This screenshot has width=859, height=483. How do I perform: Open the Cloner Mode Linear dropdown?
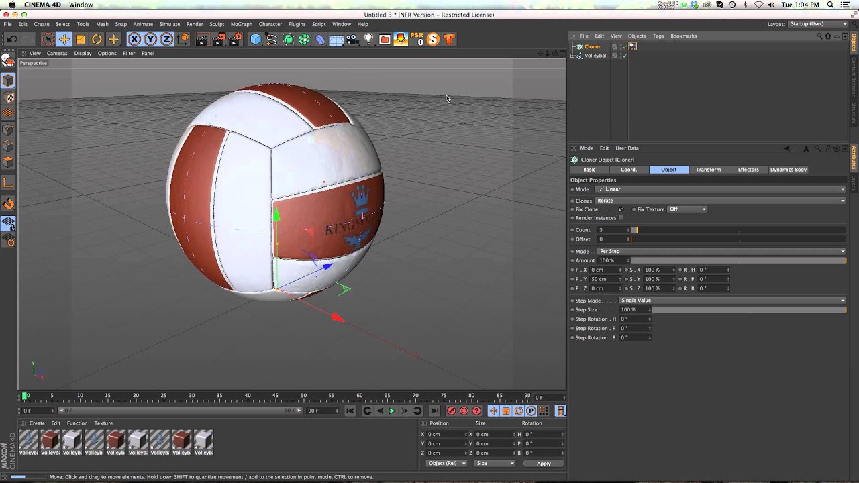coord(720,189)
